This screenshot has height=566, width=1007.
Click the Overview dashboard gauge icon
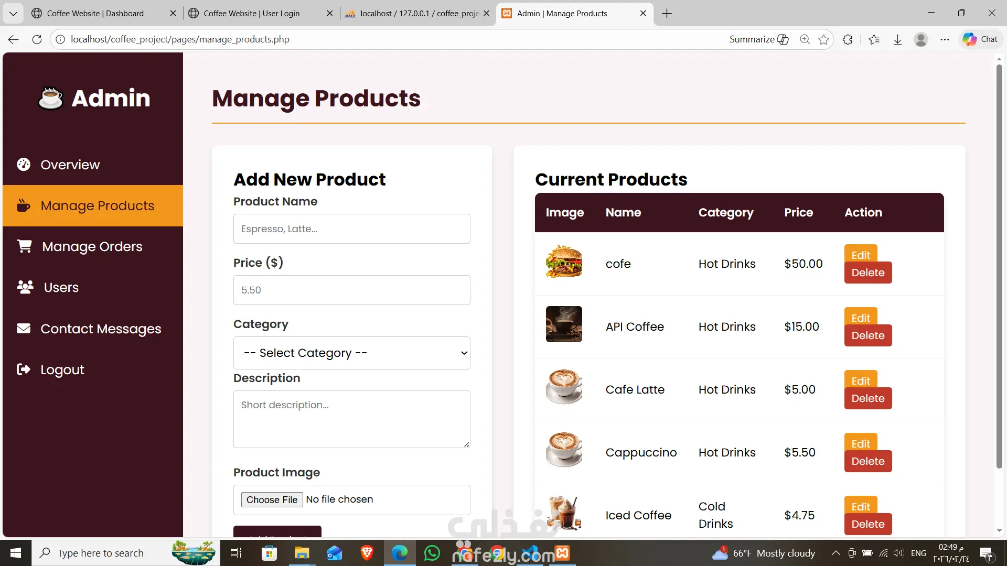click(24, 165)
